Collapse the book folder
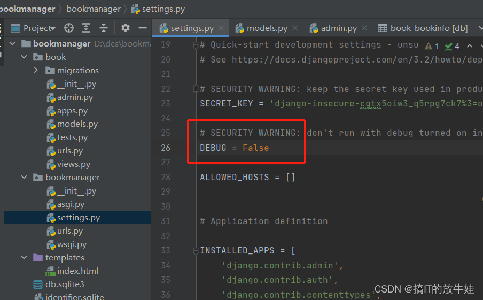The height and width of the screenshot is (300, 483). click(24, 57)
